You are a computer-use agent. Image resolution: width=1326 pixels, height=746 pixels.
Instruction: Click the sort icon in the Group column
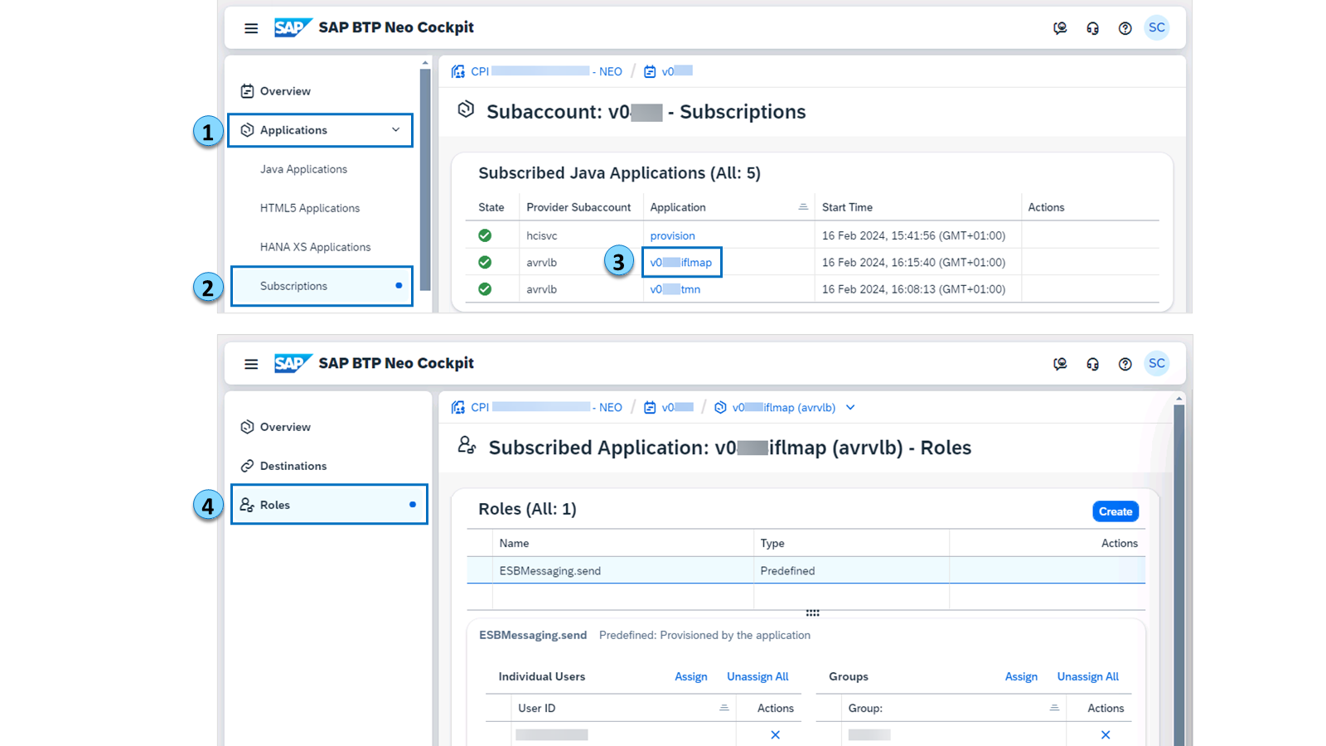tap(1054, 708)
